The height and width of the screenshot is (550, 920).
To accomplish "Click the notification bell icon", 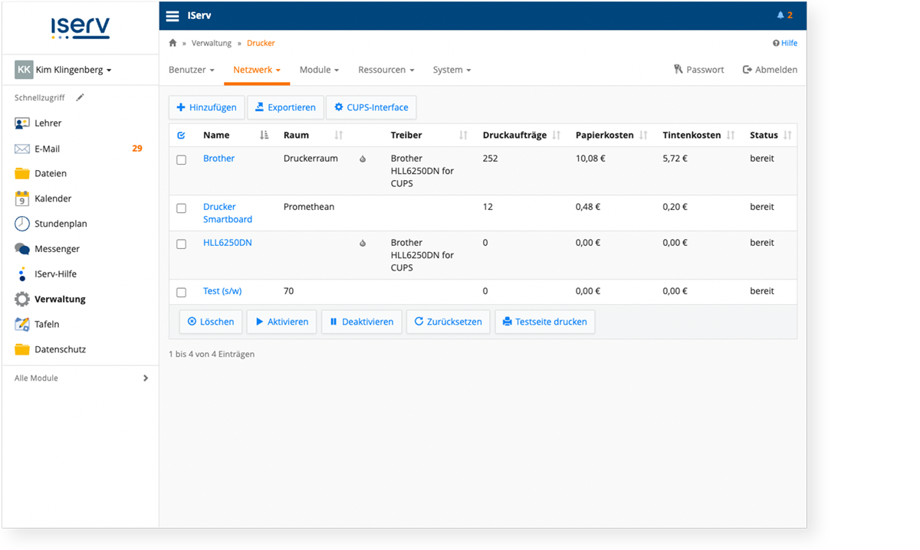I will pyautogui.click(x=780, y=15).
